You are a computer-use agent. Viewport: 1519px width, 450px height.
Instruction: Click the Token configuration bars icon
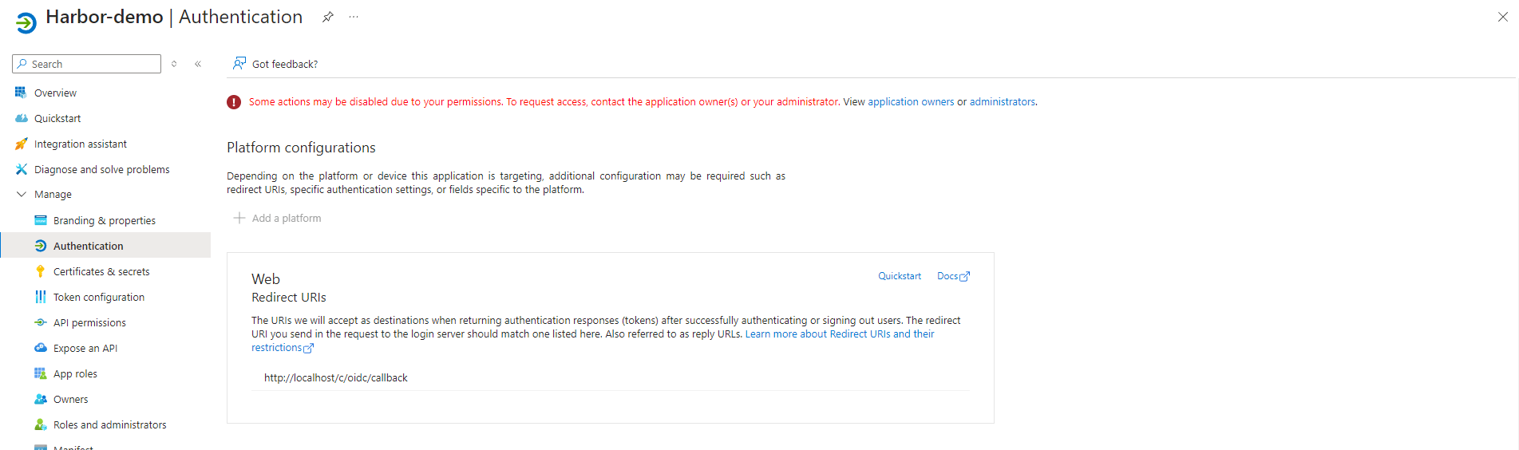coord(41,297)
